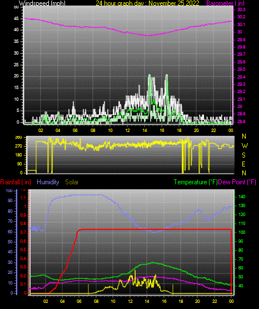Click the 06 hour tick on bottom graph
Screen dimensions: 259x309
click(79, 301)
